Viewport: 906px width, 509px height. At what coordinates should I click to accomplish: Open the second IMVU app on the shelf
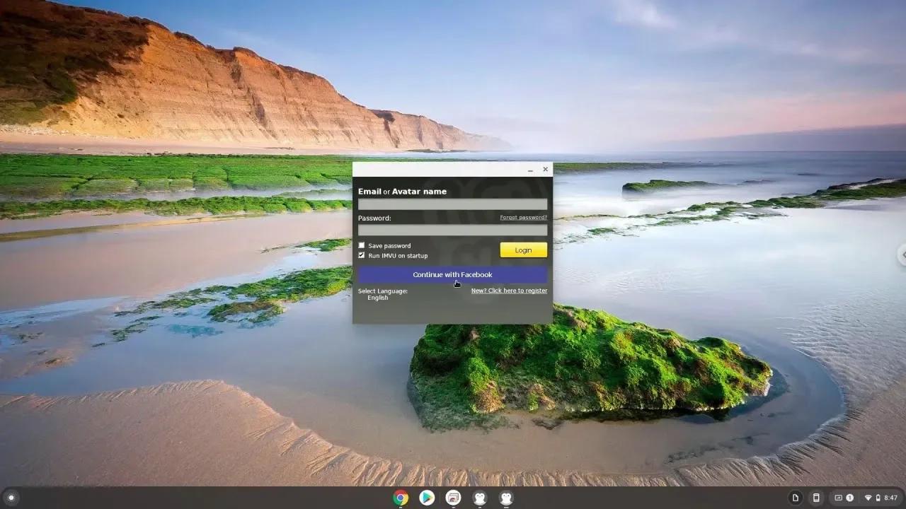click(x=506, y=498)
